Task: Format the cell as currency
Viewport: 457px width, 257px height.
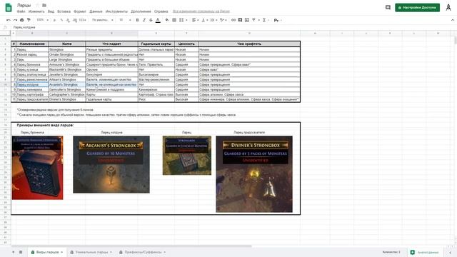Action: pos(54,20)
